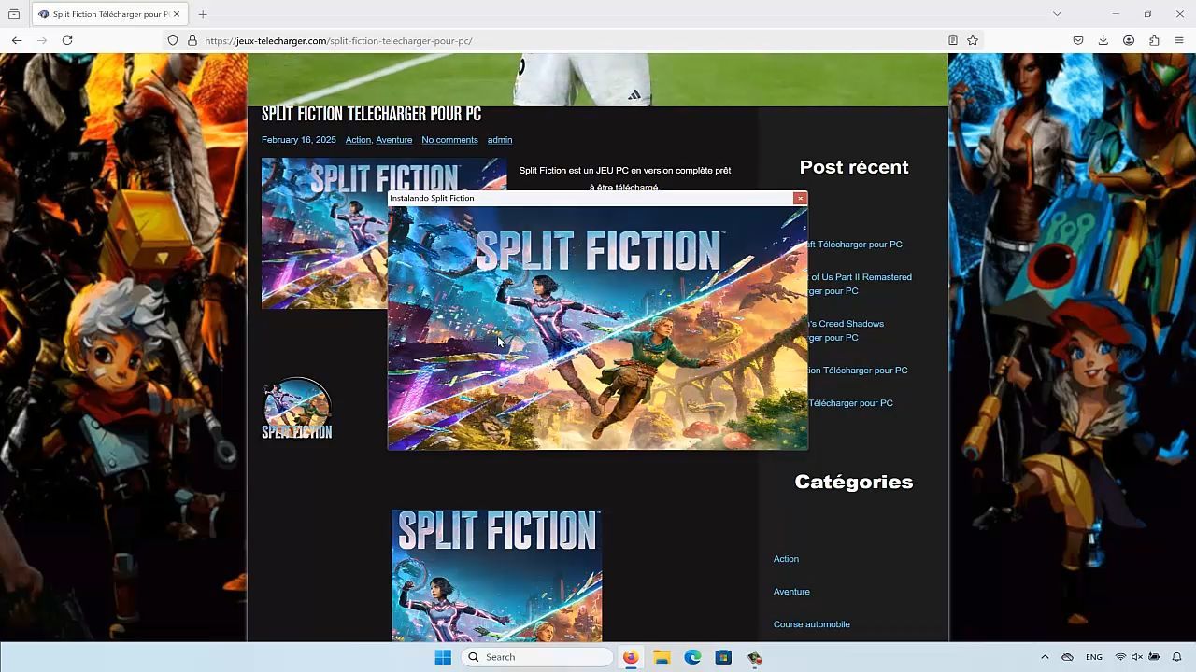Open the Aventure category link in the sidebar
Screen dimensions: 1196x672
[x=791, y=592]
